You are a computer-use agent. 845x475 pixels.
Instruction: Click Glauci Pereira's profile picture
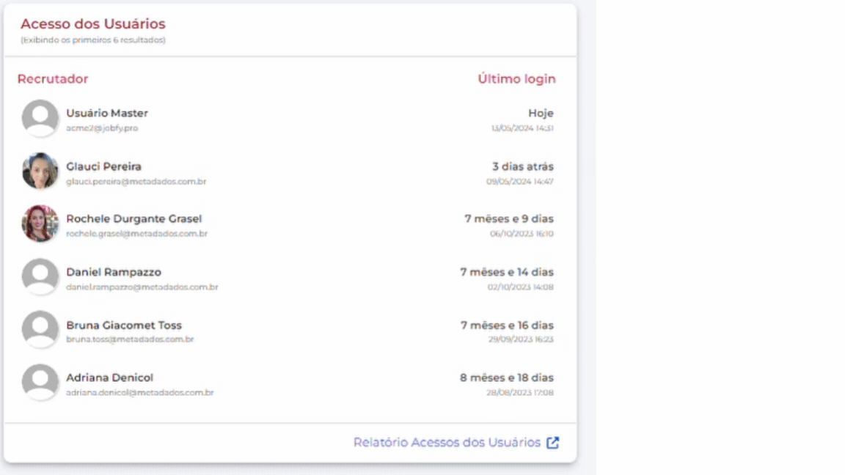tap(40, 171)
